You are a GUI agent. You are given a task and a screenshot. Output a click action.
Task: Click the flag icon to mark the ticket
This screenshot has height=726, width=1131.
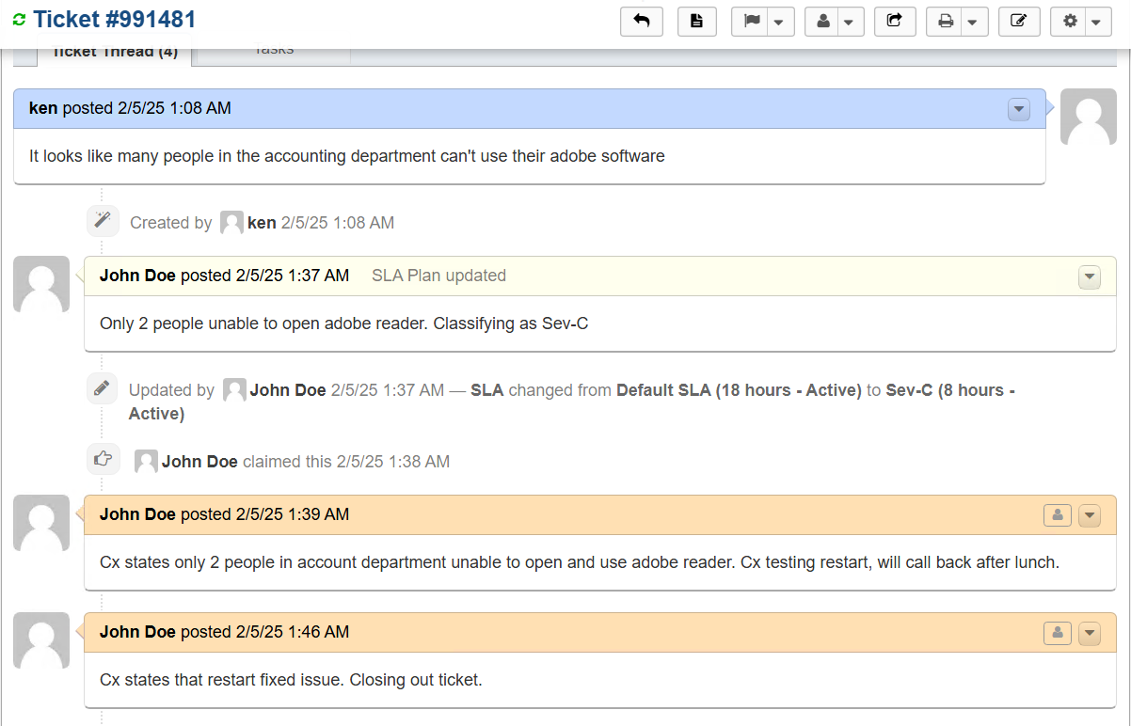tap(752, 21)
